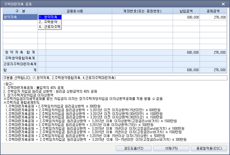Click the 주택청약종합저축계 row label
This screenshot has width=230, height=155.
tap(20, 58)
